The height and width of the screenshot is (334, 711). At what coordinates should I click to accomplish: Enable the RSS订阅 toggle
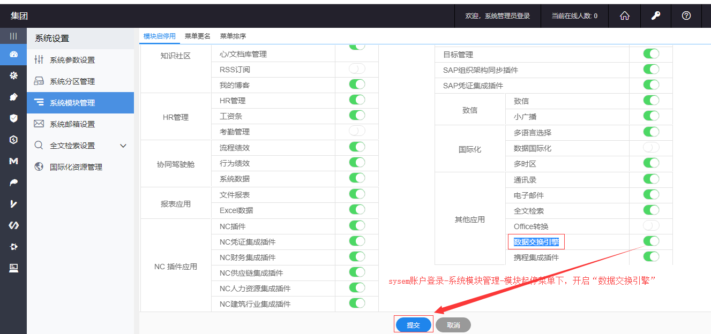[357, 69]
